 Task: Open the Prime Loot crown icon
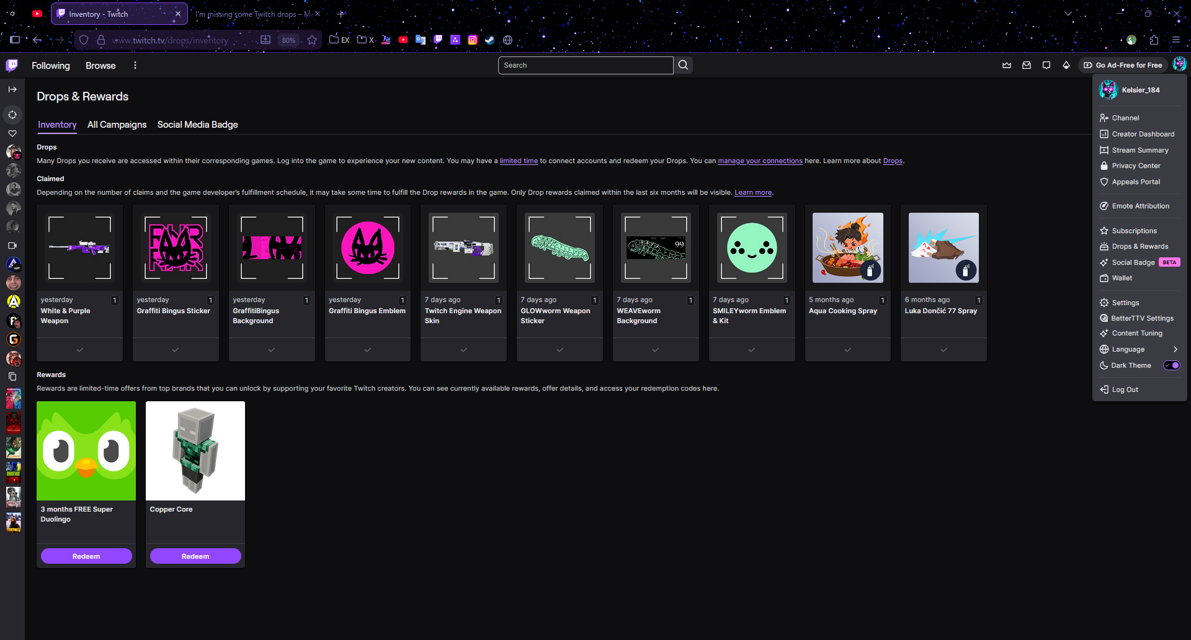pos(1007,65)
